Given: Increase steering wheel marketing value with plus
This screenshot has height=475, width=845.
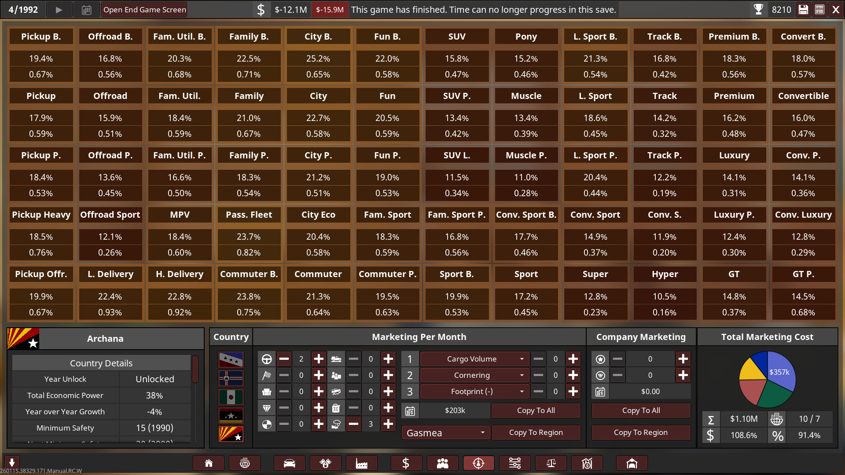Looking at the screenshot, I should click(x=318, y=359).
